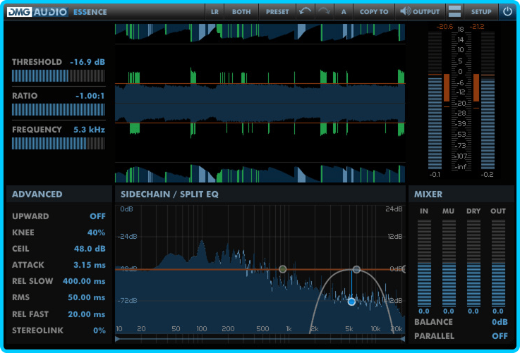Click the view layout bars icon
This screenshot has width=520, height=353.
click(x=454, y=11)
